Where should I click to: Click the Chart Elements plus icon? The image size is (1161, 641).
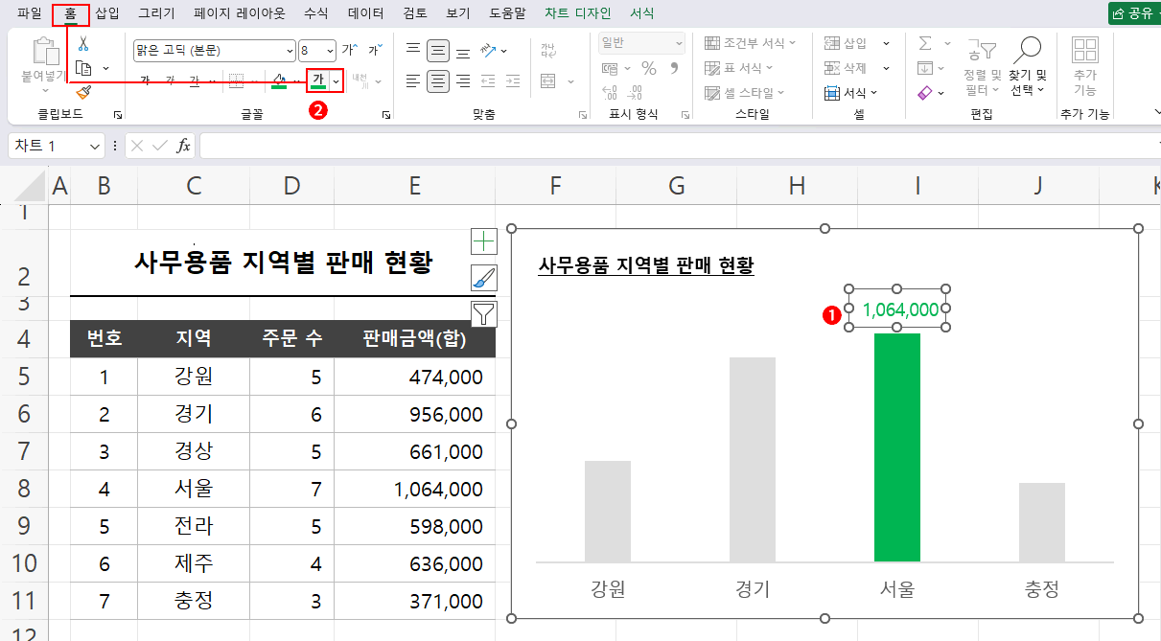tap(484, 241)
